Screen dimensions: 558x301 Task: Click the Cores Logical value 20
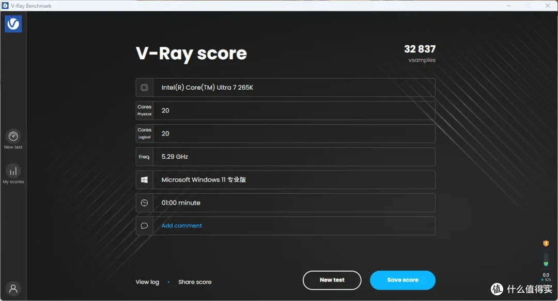[165, 133]
